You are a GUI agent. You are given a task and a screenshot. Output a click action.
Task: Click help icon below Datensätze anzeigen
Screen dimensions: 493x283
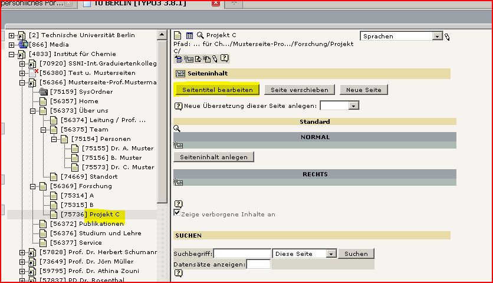click(178, 273)
